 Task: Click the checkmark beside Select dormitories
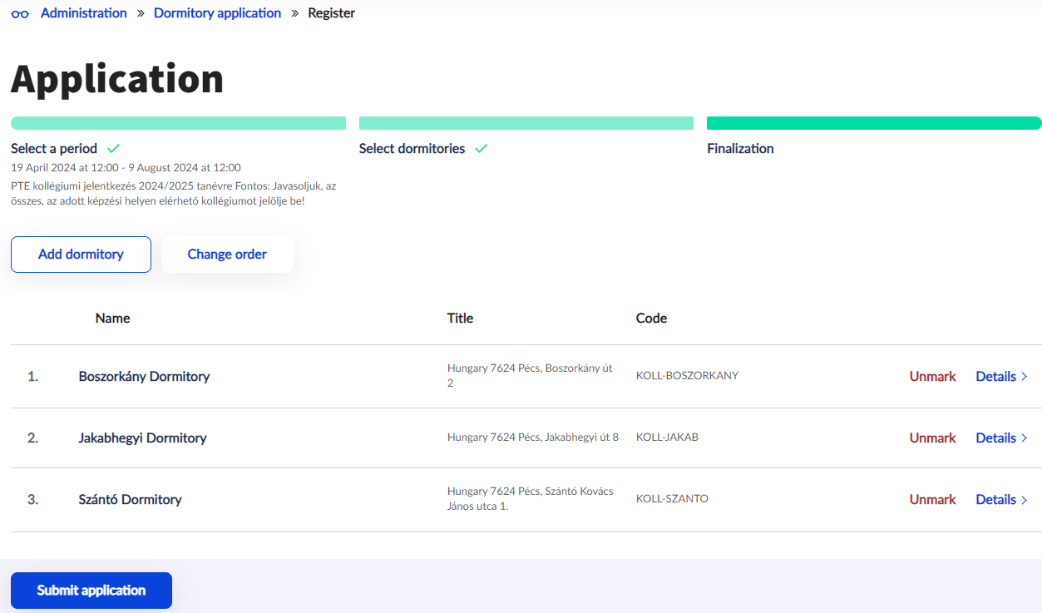point(481,148)
